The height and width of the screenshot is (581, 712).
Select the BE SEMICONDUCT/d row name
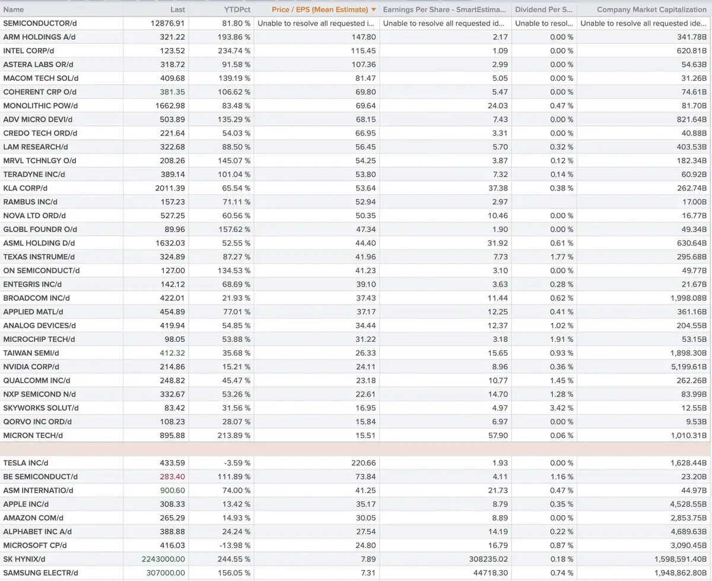click(40, 477)
